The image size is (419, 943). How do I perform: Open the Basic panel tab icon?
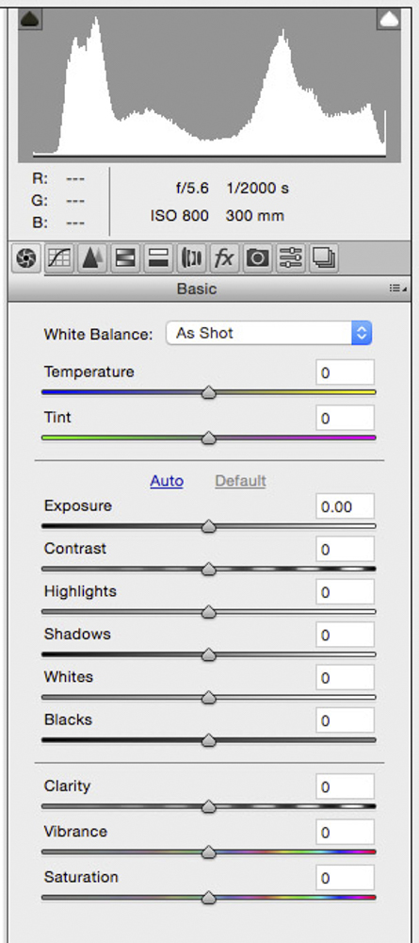pyautogui.click(x=27, y=258)
